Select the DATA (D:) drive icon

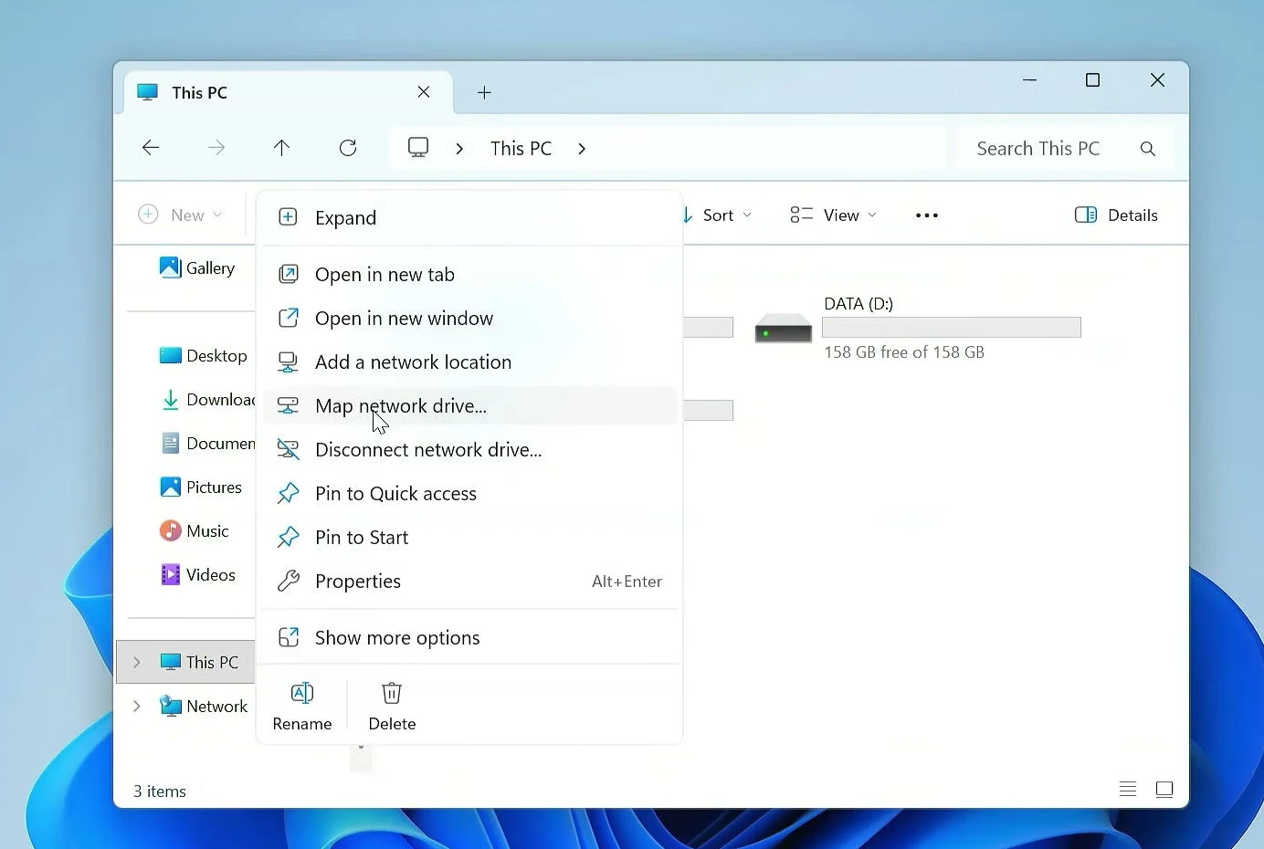coord(783,328)
